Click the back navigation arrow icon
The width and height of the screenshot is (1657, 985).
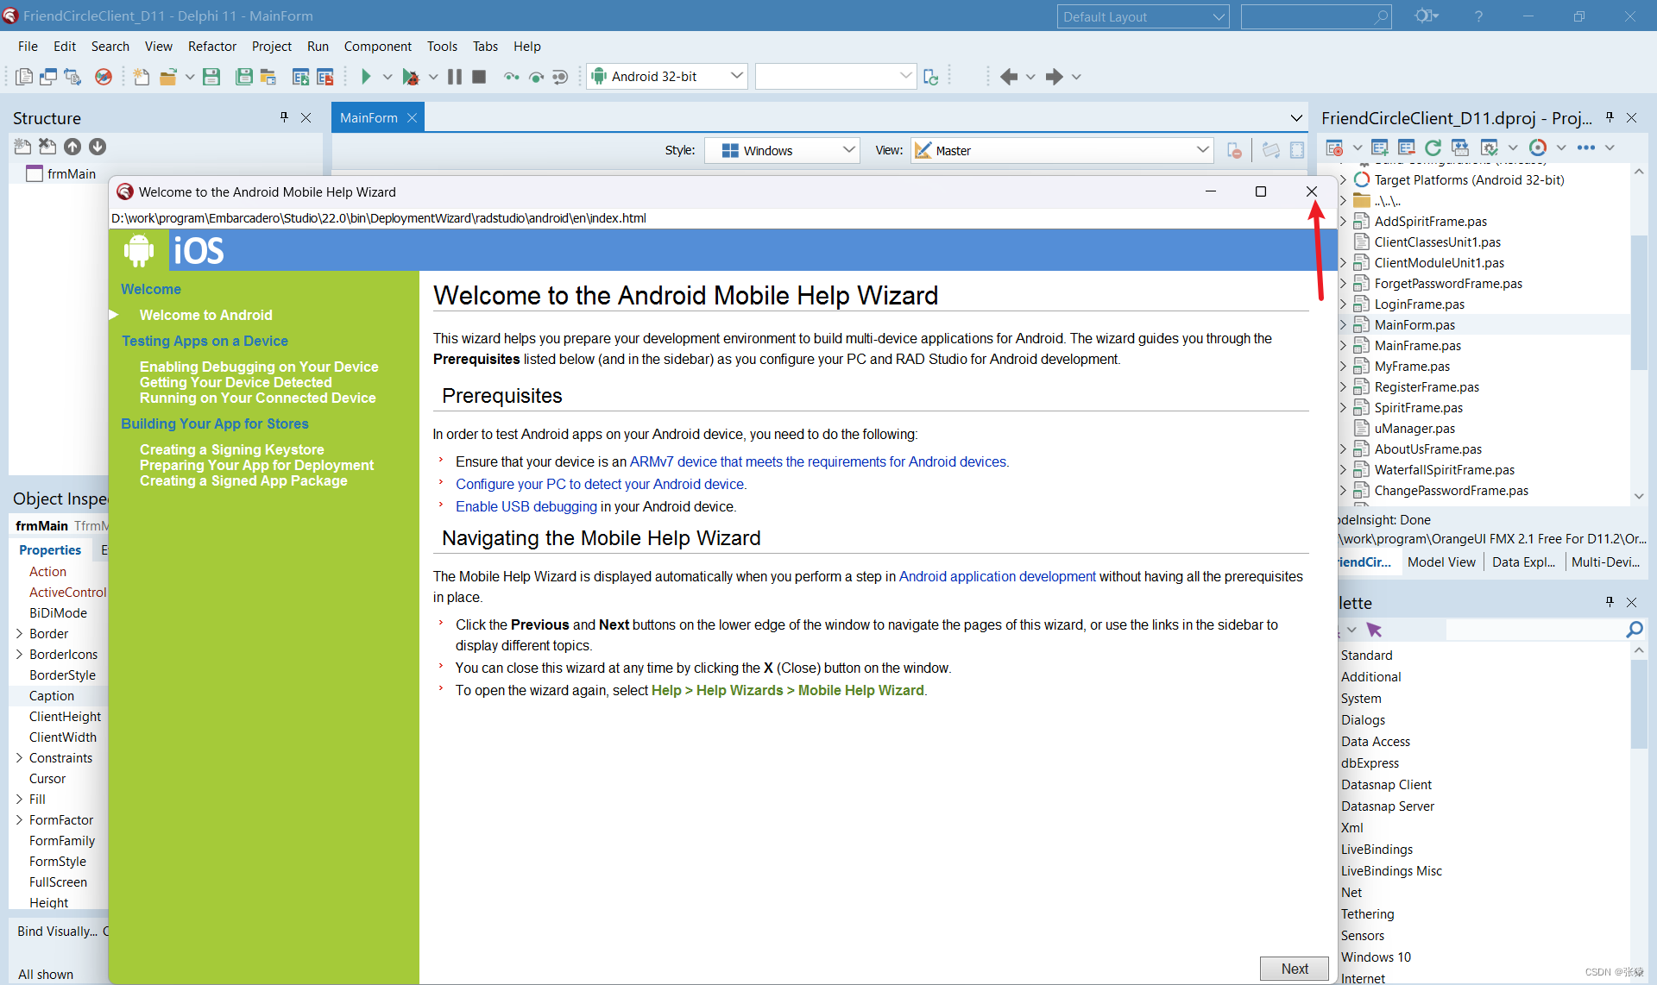tap(1008, 77)
